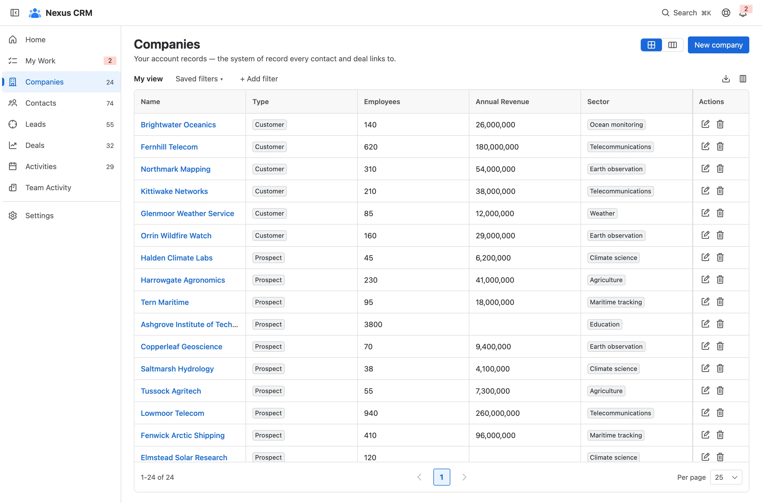Edit Halden Climate Labs record
This screenshot has width=762, height=503.
[705, 257]
